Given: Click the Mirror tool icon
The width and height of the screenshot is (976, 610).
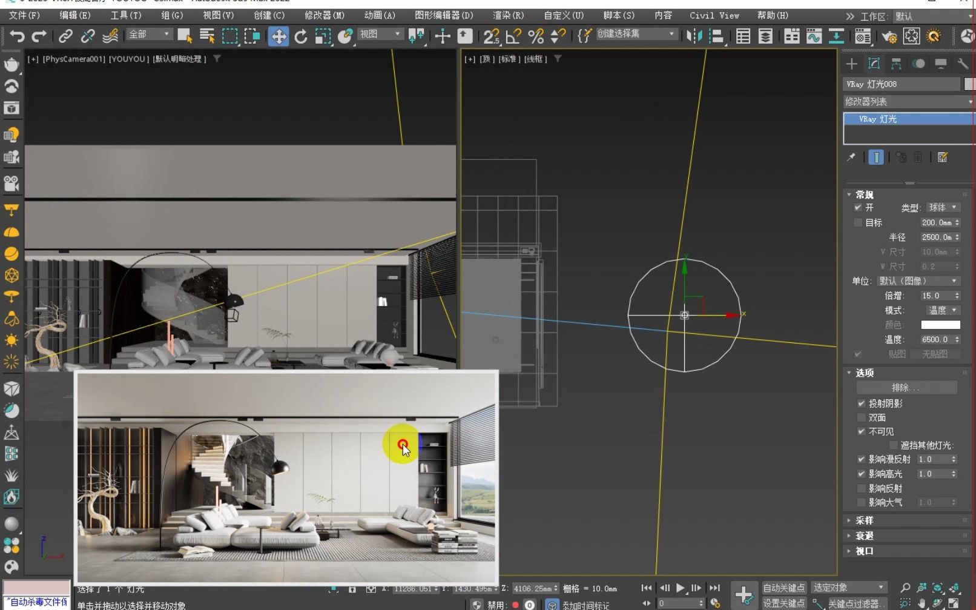Looking at the screenshot, I should 693,36.
